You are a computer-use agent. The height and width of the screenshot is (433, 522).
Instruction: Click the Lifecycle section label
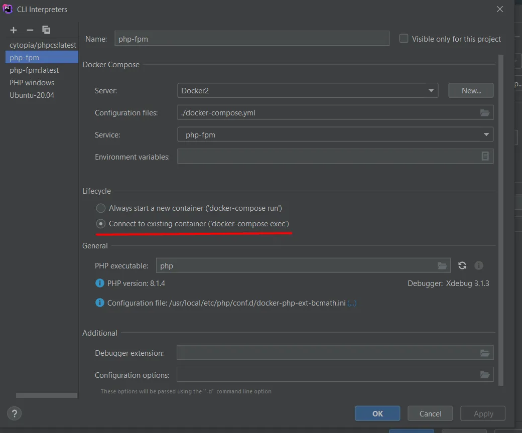pyautogui.click(x=96, y=191)
